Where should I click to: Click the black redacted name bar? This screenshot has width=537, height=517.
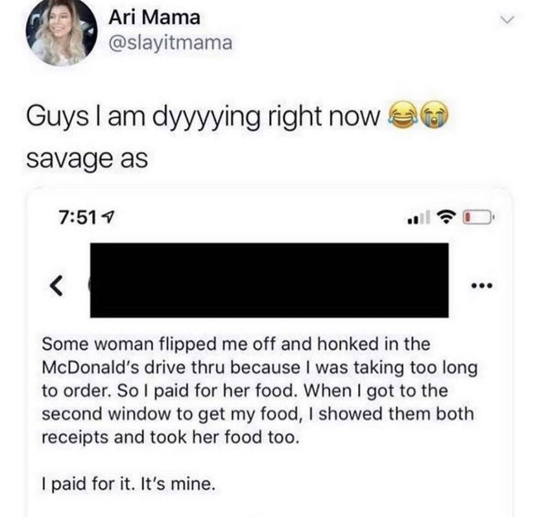pos(269,280)
